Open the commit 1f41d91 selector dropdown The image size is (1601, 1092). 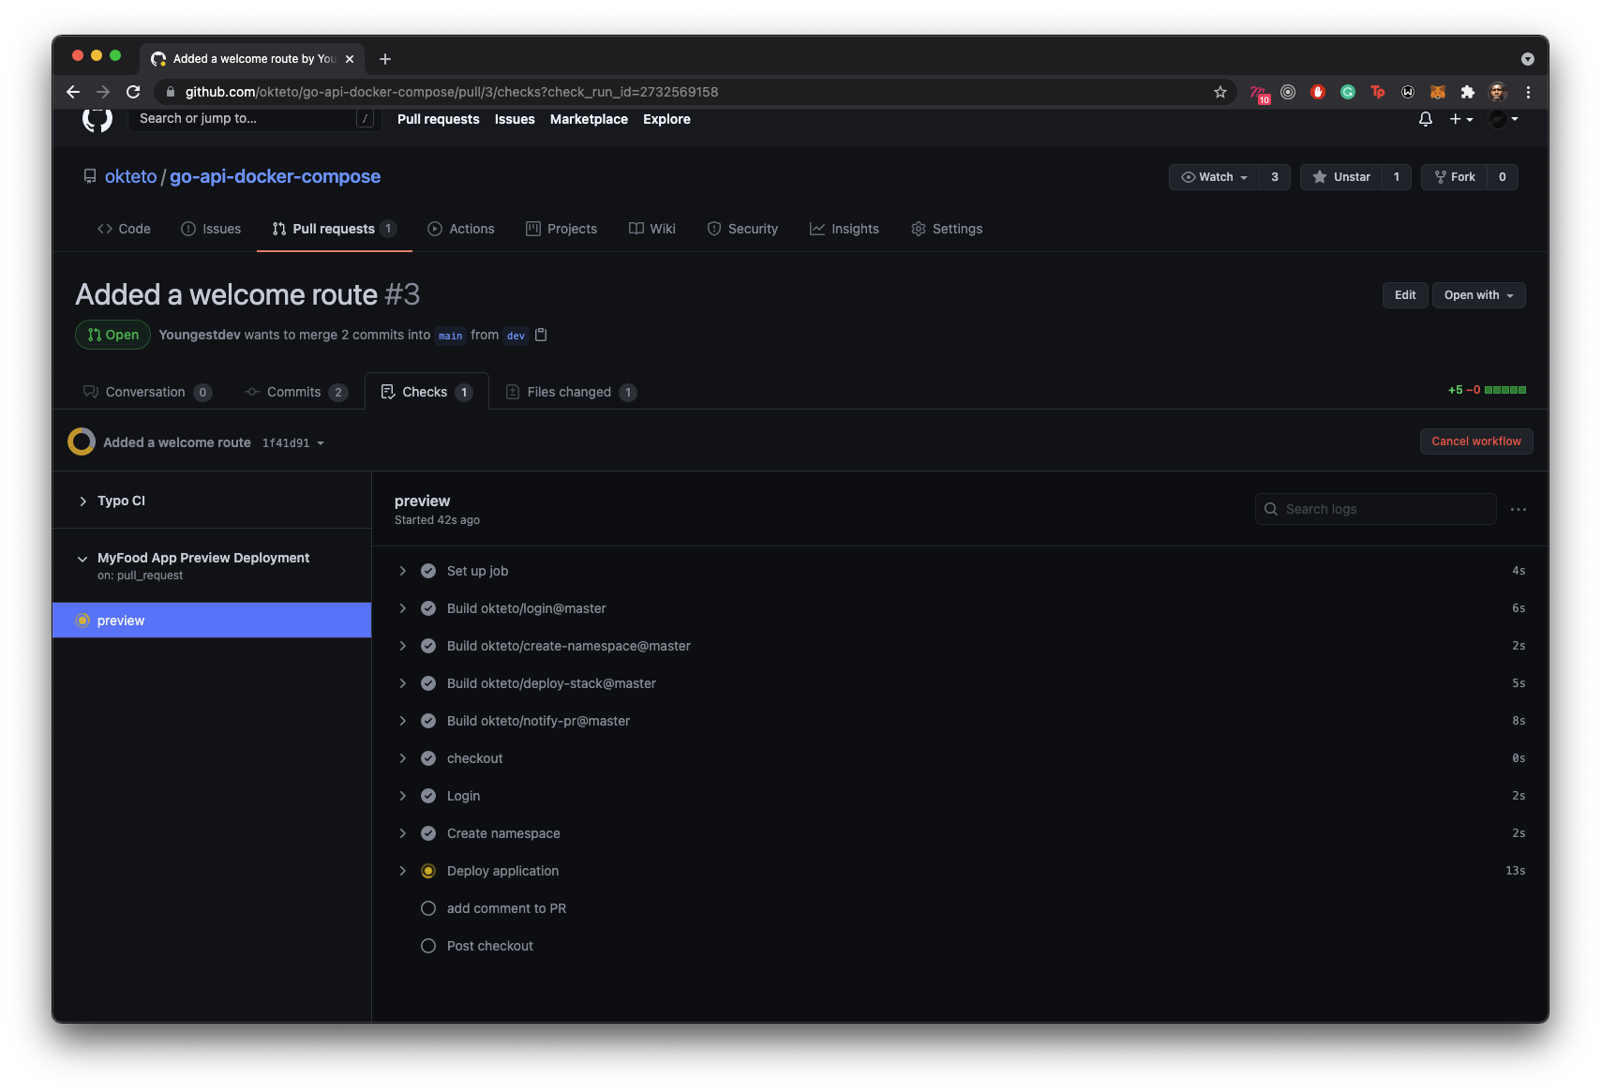293,443
